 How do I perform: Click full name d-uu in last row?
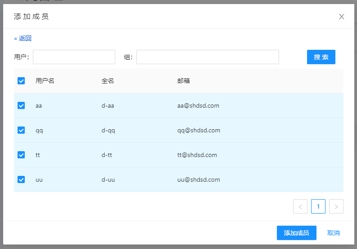108,179
